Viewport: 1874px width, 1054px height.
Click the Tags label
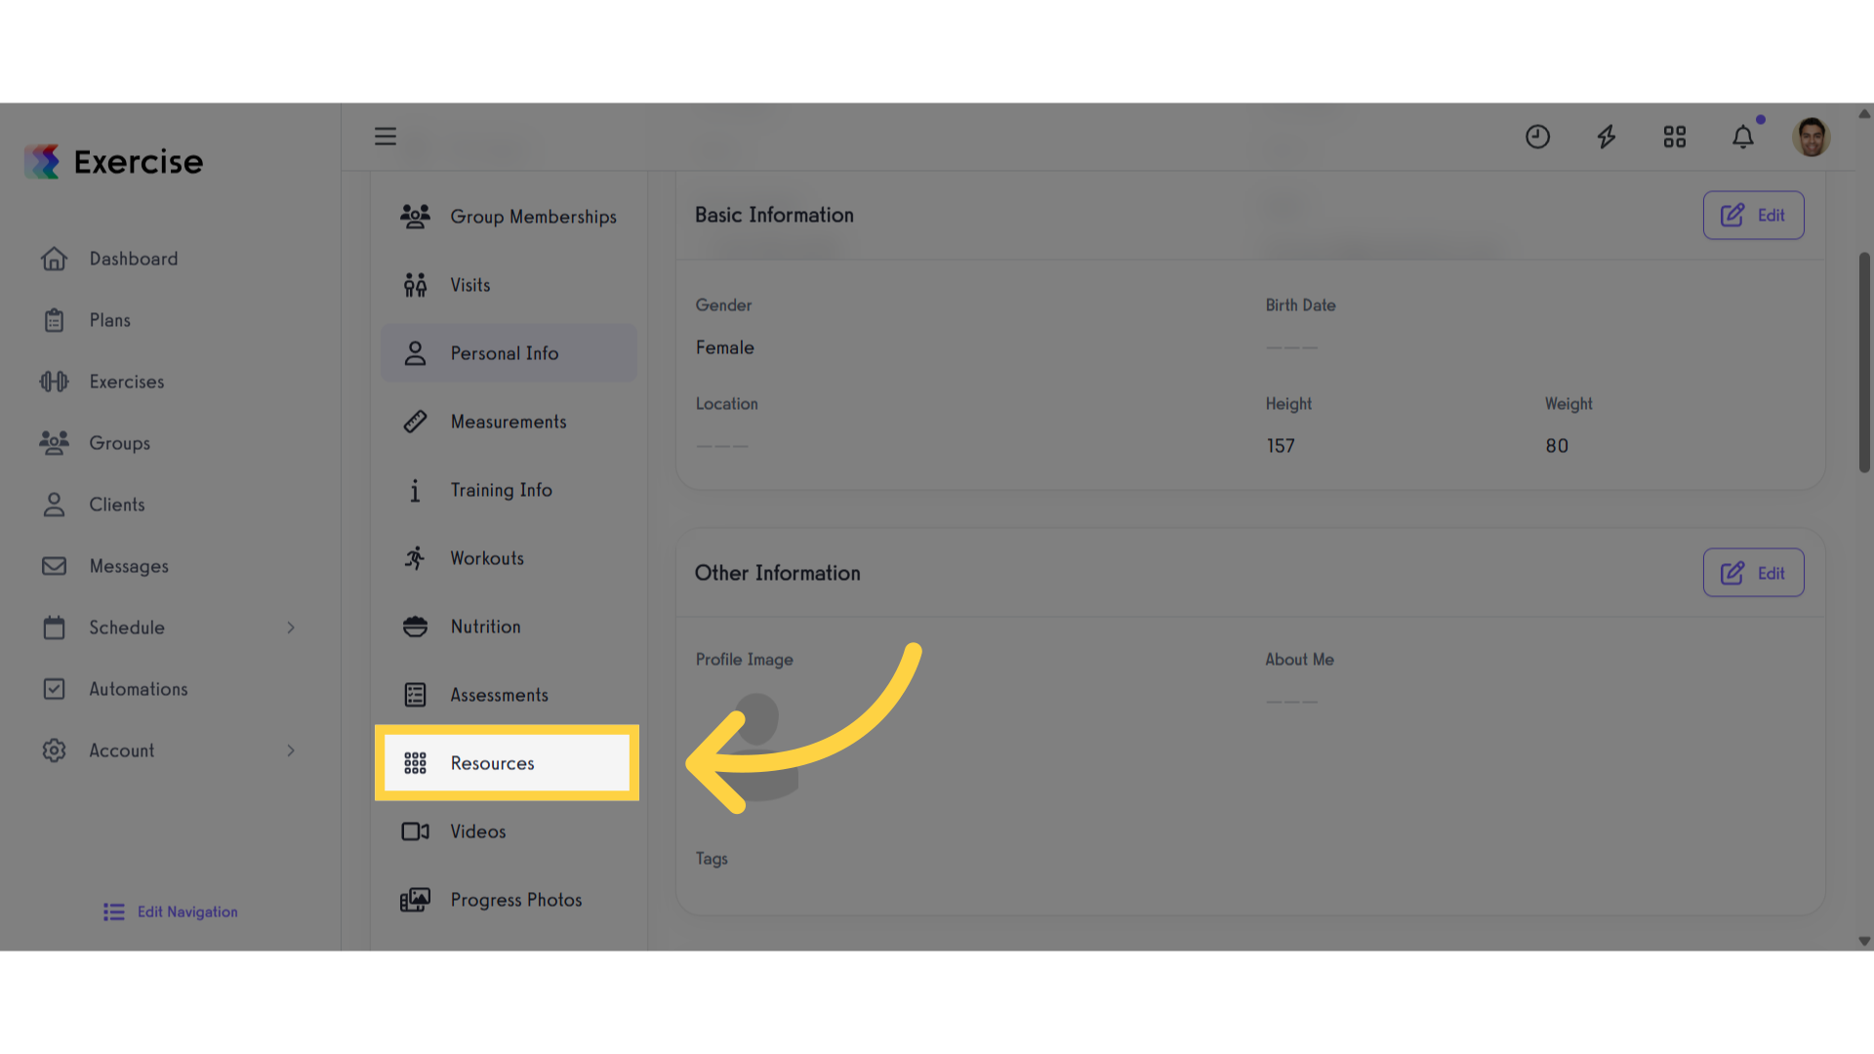[712, 859]
